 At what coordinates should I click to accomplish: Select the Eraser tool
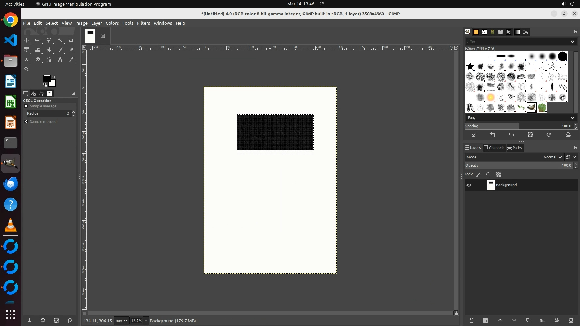(x=71, y=50)
